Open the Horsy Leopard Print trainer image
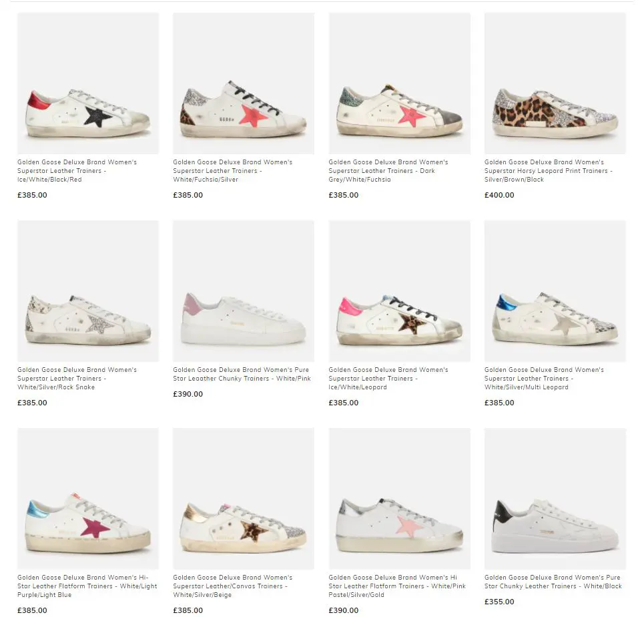640x617 pixels. tap(555, 83)
